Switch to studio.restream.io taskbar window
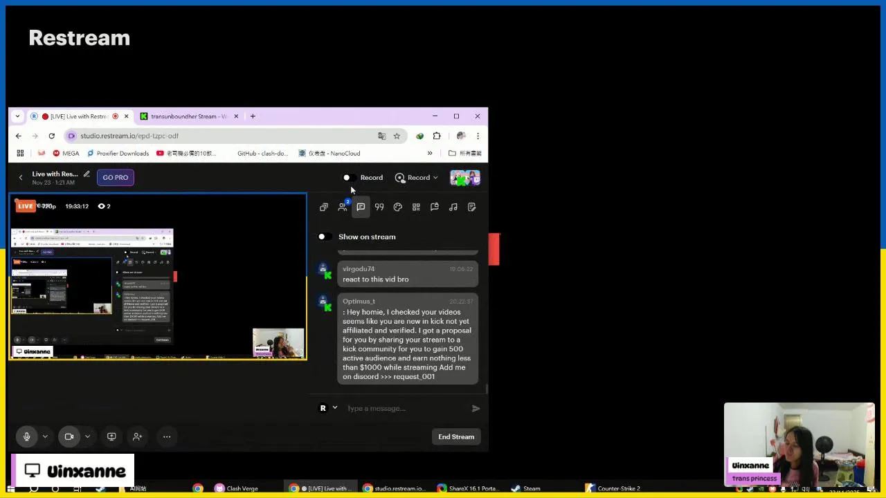 395,488
